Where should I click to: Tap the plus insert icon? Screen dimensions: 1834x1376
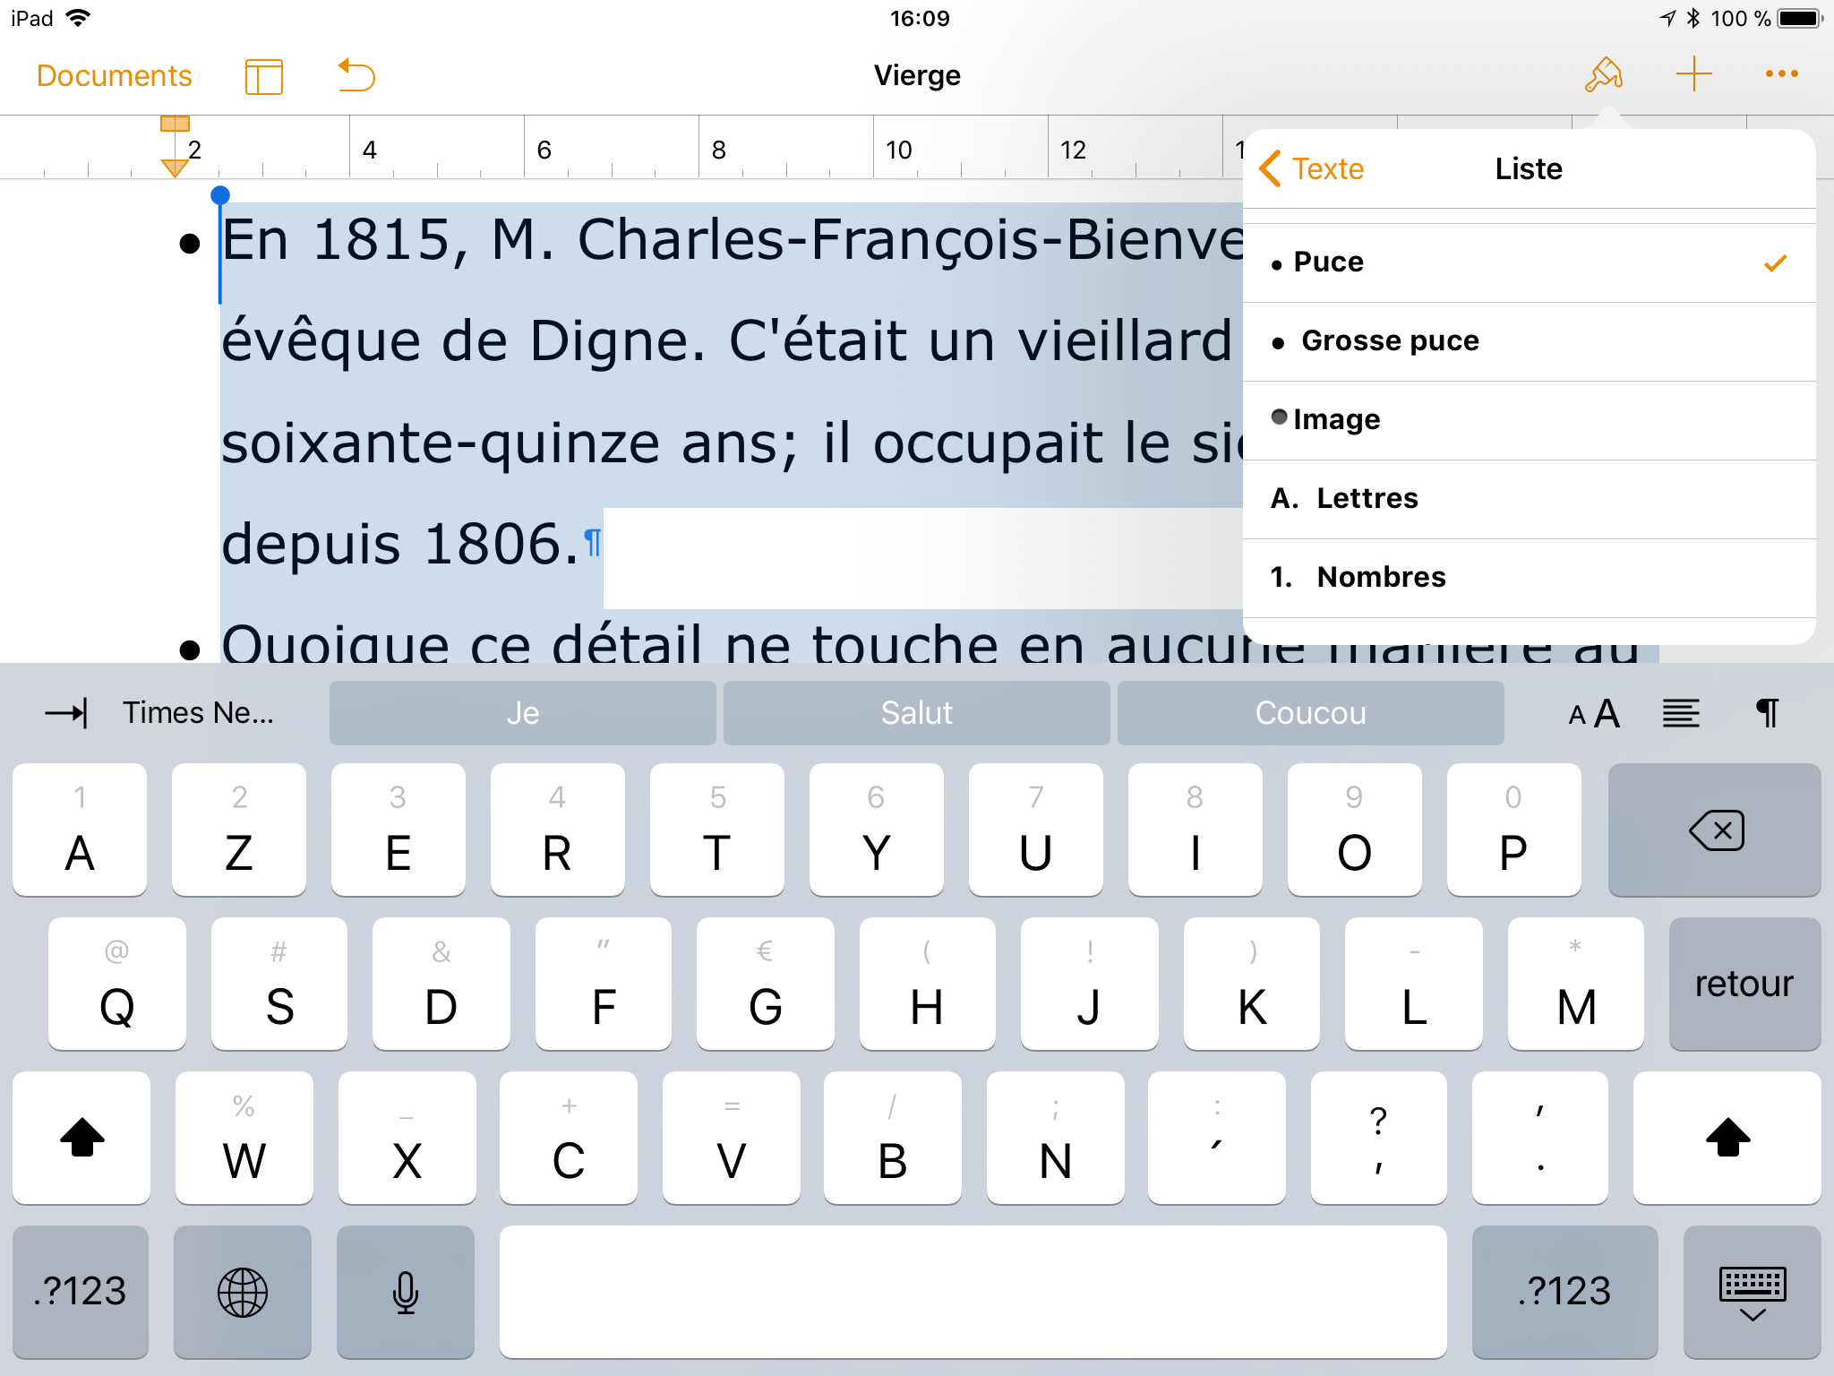1693,74
